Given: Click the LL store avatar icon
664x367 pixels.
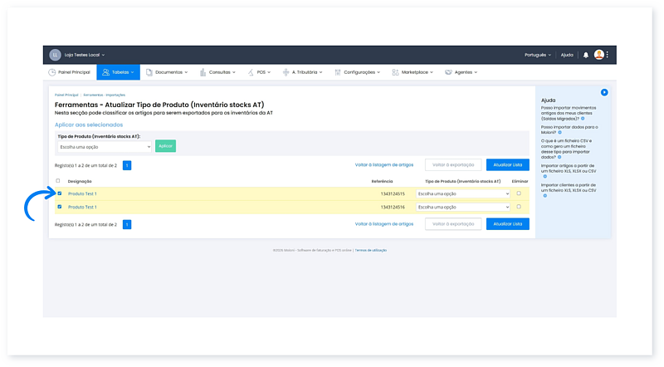Looking at the screenshot, I should (55, 55).
